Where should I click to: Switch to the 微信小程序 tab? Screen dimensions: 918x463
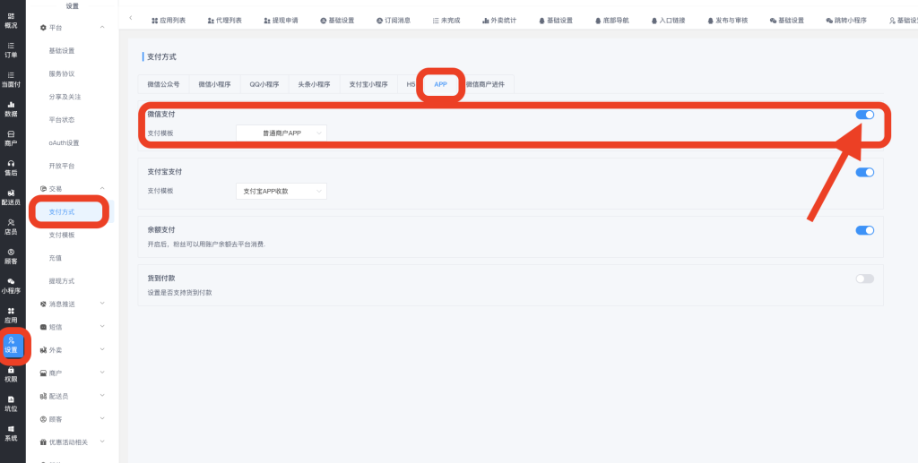point(214,84)
